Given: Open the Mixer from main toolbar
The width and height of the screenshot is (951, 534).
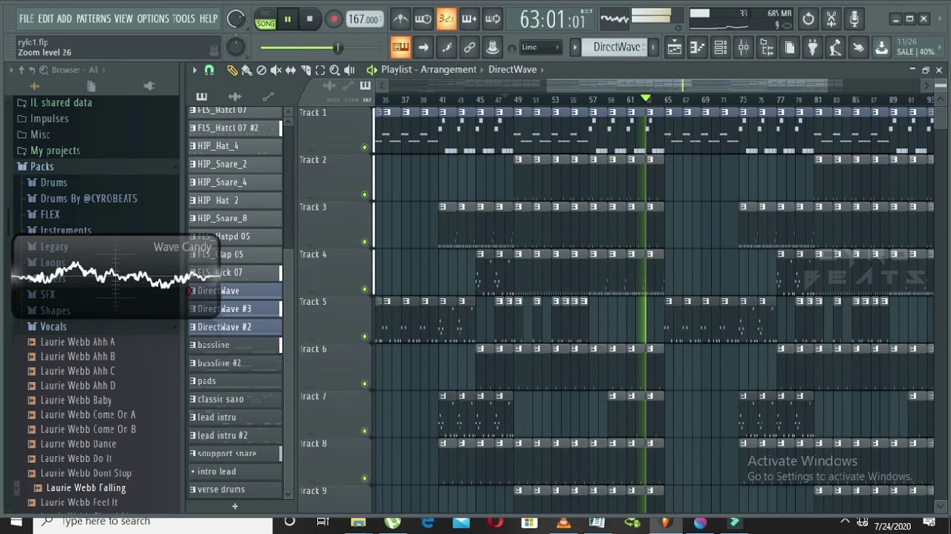Looking at the screenshot, I should [743, 48].
